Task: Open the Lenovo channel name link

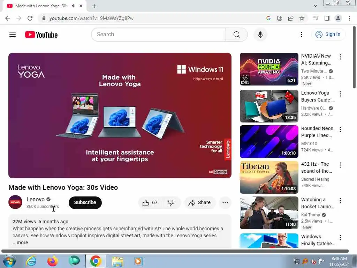Action: point(36,199)
